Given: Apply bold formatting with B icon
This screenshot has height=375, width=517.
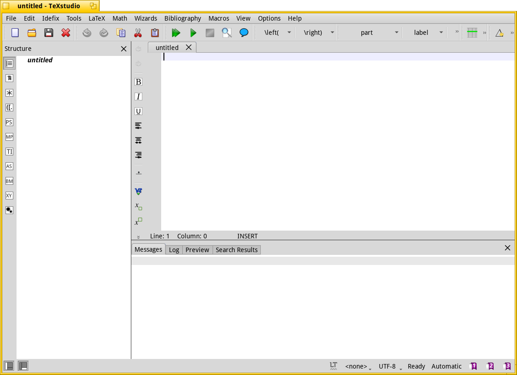Looking at the screenshot, I should pyautogui.click(x=139, y=82).
